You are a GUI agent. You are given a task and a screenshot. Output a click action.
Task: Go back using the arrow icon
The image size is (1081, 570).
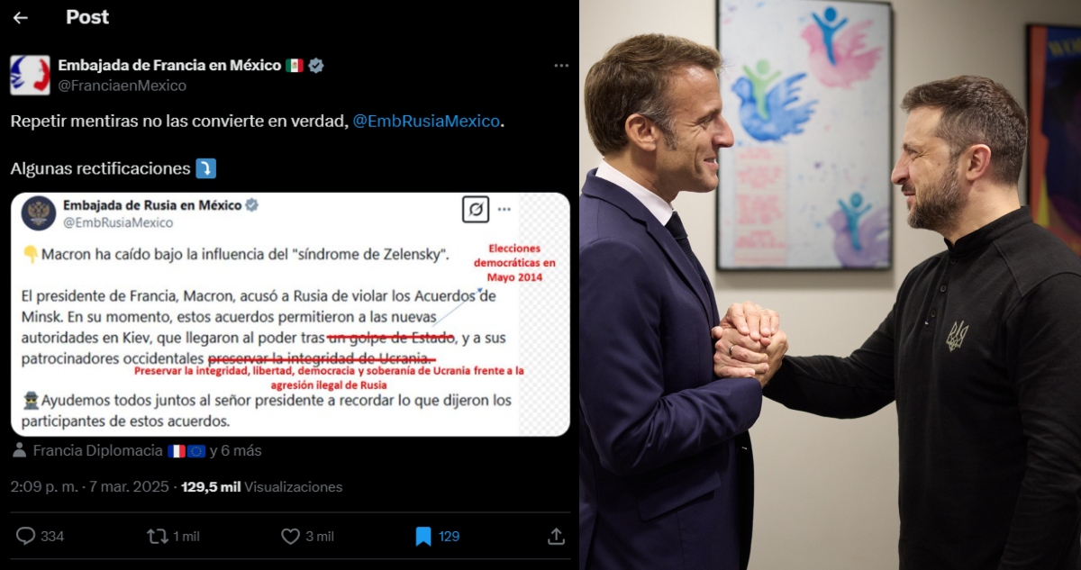[21, 17]
